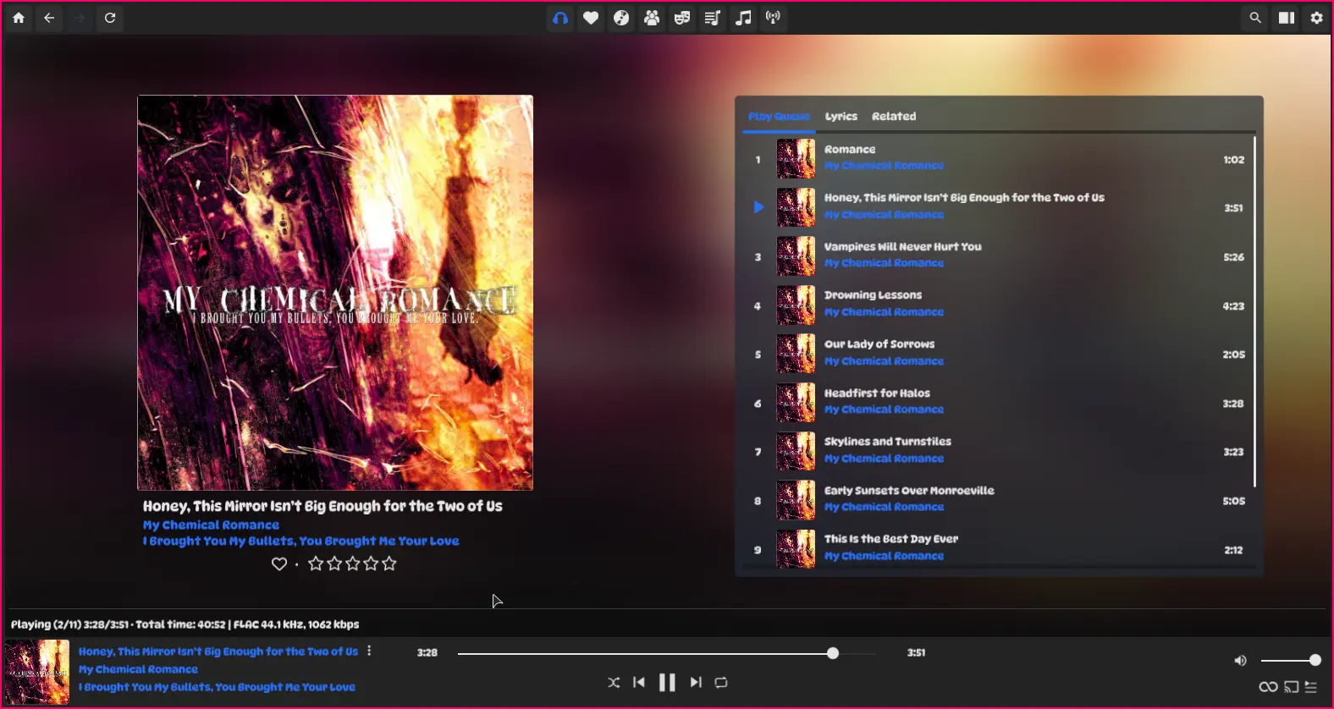Open the Playlists view
Screen dimensions: 1334x709
pos(713,18)
